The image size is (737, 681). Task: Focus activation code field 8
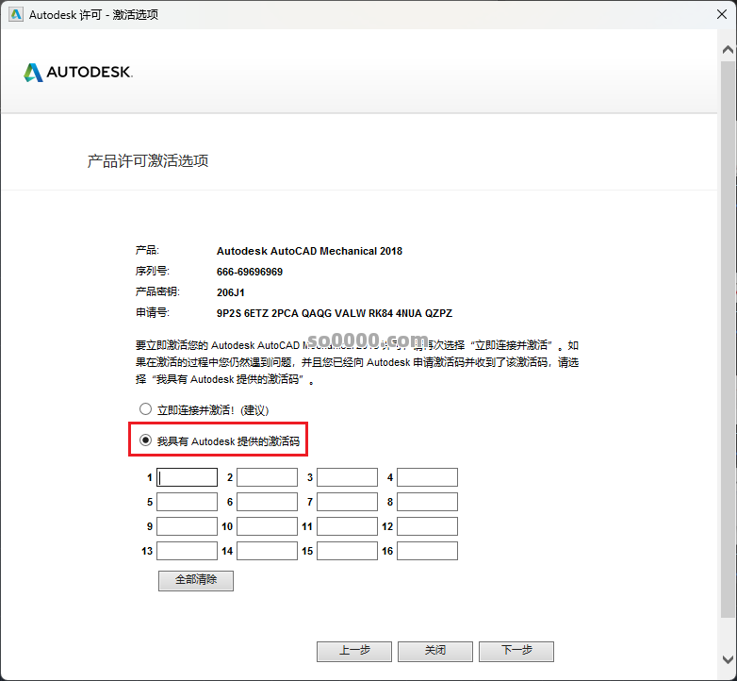[427, 502]
